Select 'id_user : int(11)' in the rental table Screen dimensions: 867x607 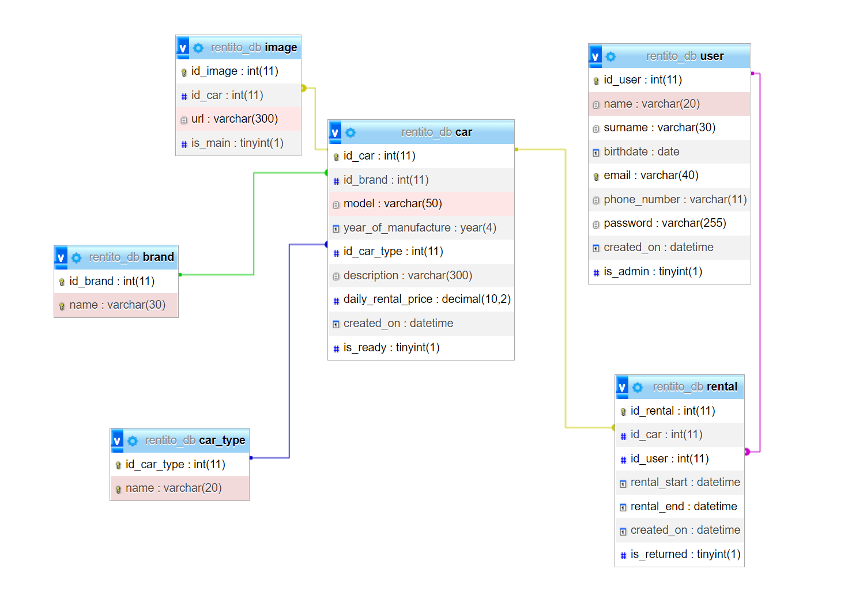pyautogui.click(x=680, y=458)
